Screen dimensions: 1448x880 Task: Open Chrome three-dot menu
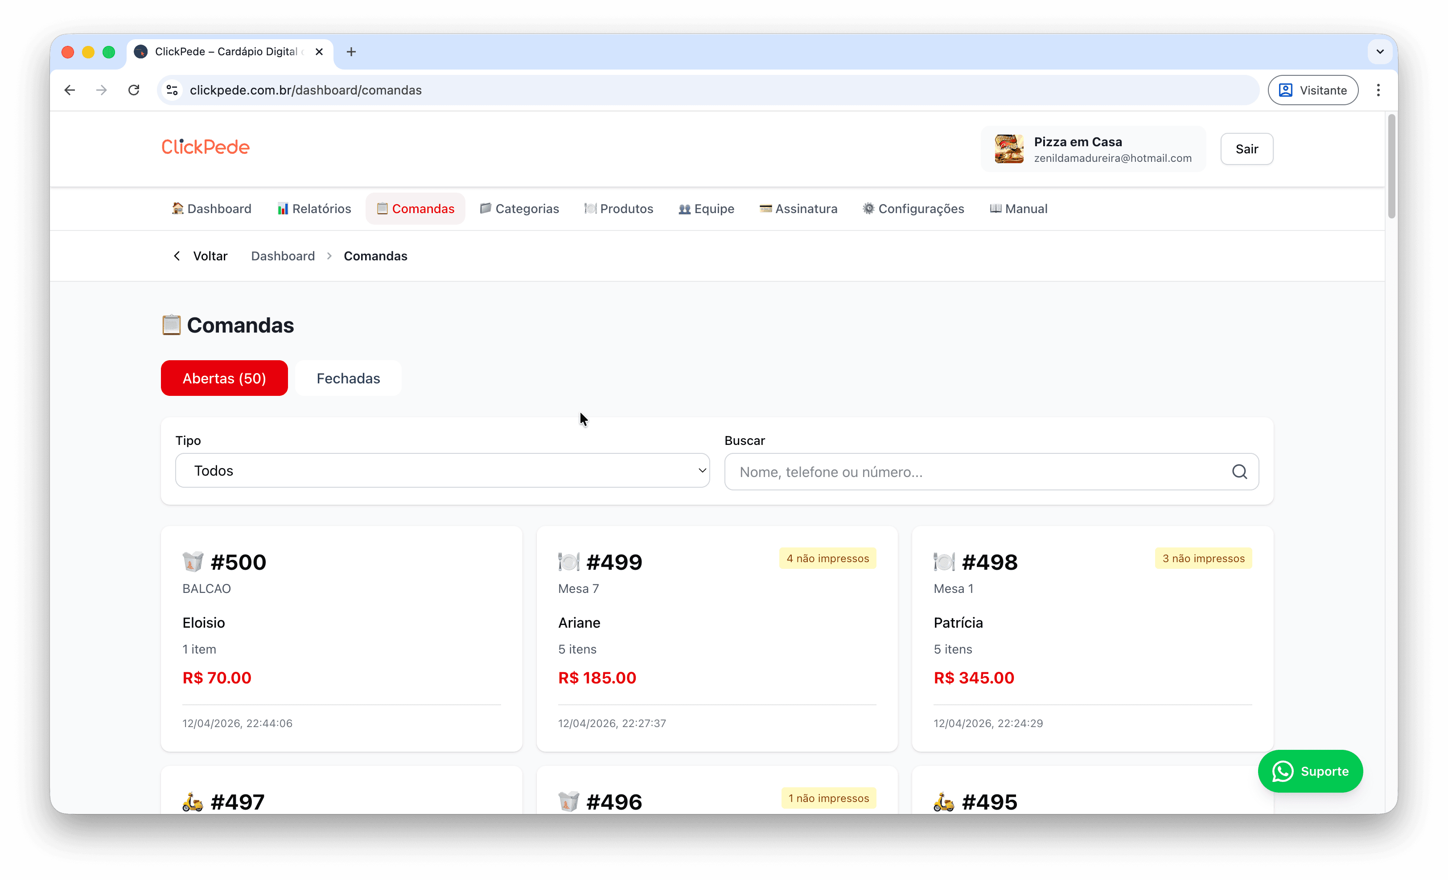[1378, 90]
